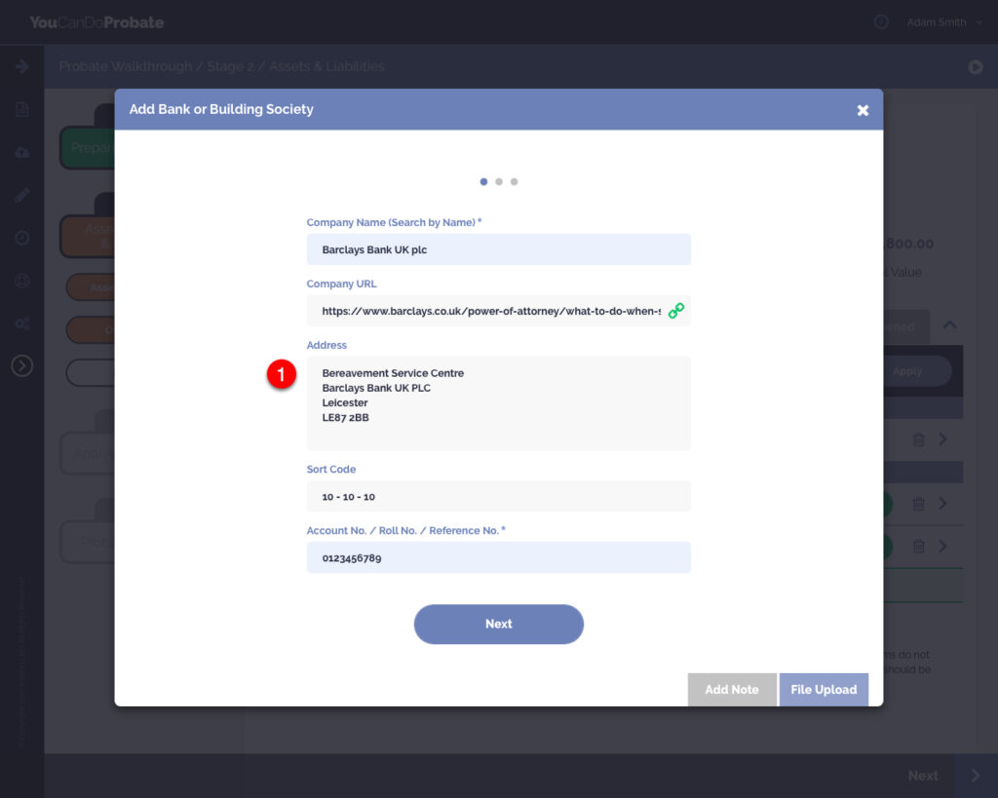This screenshot has width=998, height=798.
Task: Click the play icon in the breadcrumb bar
Action: [975, 67]
